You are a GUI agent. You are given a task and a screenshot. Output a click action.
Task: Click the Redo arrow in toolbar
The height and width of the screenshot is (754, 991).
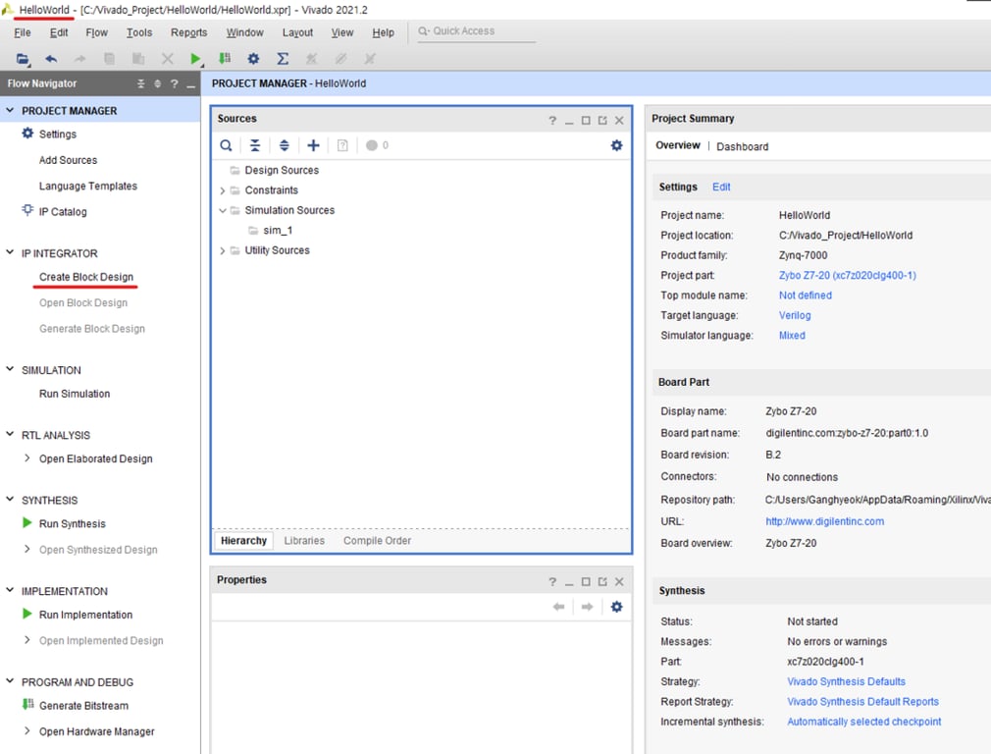(x=79, y=59)
